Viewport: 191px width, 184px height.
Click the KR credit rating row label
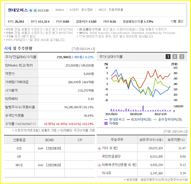[19, 157]
